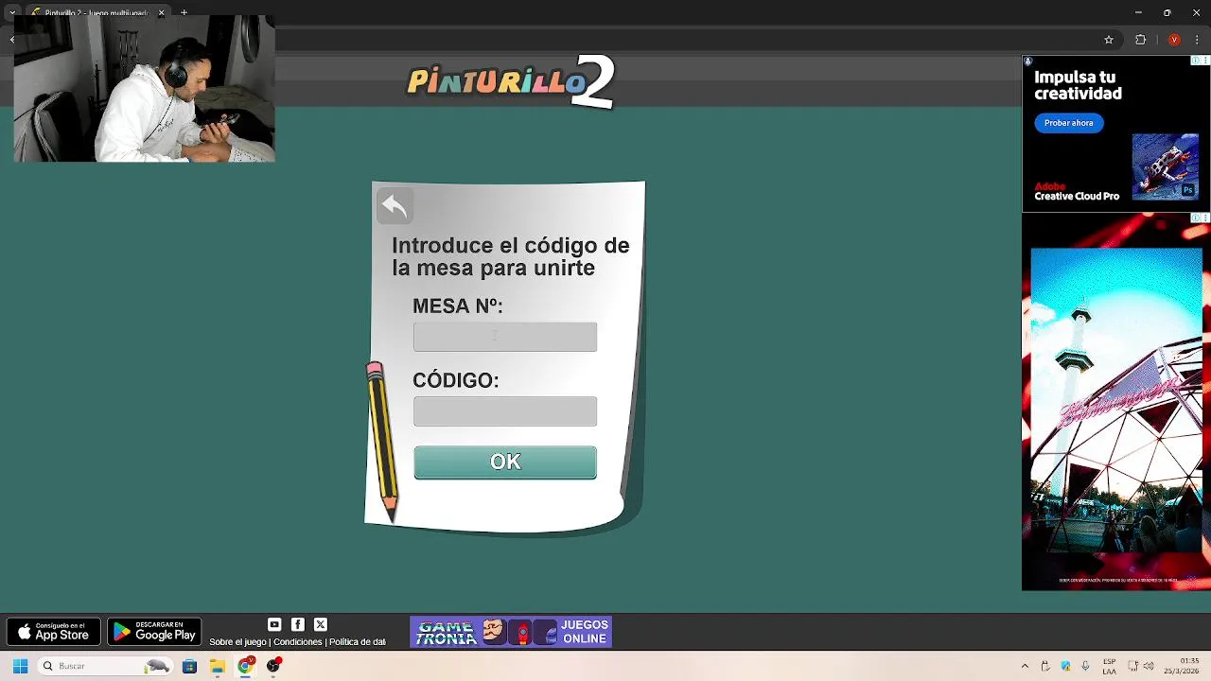Open the X (Twitter) social icon
1211x681 pixels.
point(321,624)
